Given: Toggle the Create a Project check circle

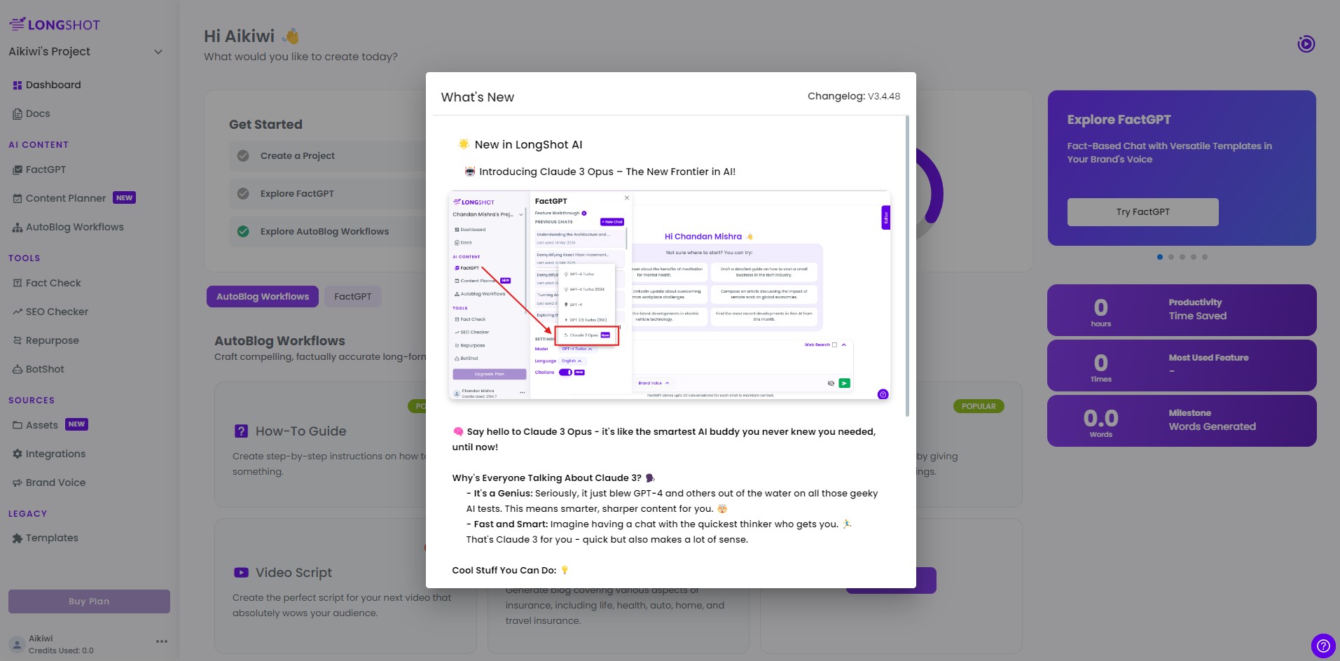Looking at the screenshot, I should pyautogui.click(x=243, y=156).
